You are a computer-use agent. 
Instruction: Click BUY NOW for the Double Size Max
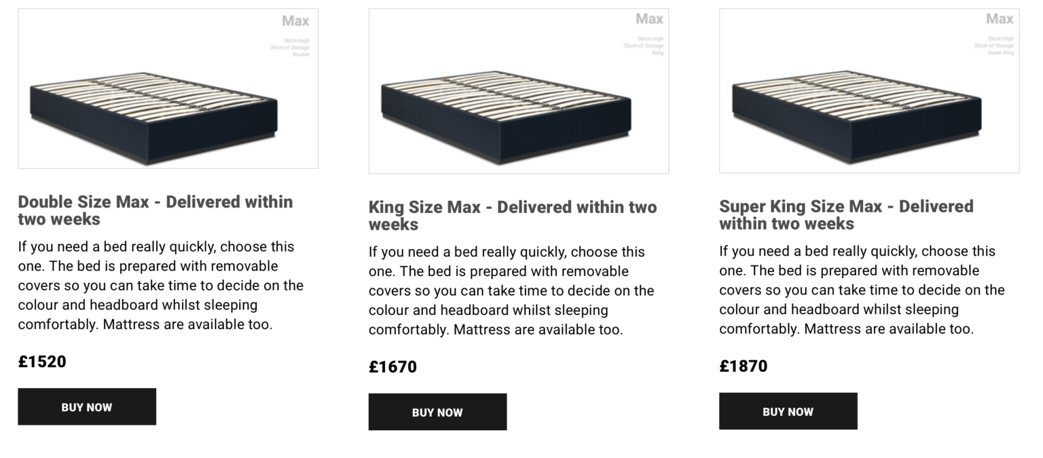(x=87, y=406)
